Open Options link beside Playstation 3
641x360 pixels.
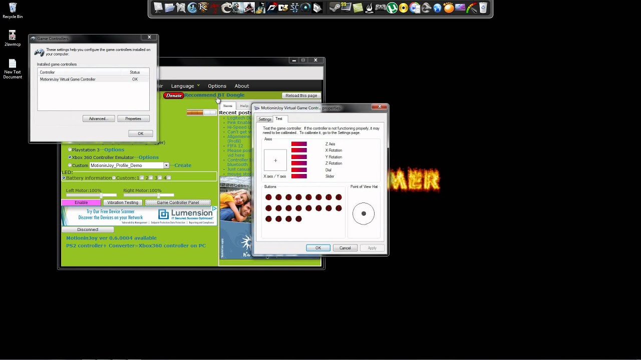coord(114,149)
